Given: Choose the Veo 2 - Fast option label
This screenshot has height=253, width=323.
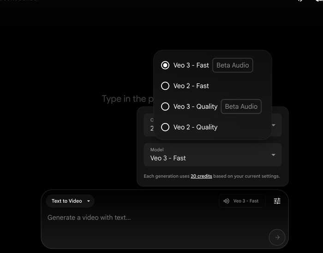Looking at the screenshot, I should tap(191, 86).
